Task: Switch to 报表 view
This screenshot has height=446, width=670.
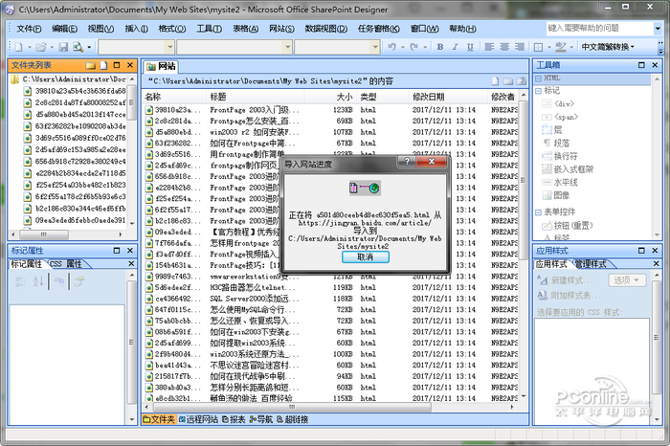Action: click(x=234, y=419)
